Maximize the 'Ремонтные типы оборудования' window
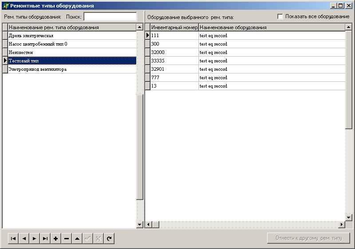The width and height of the screenshot is (355, 249). point(340,6)
